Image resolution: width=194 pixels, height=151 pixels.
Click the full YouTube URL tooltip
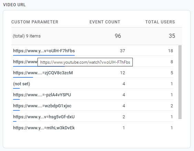coord(85,62)
